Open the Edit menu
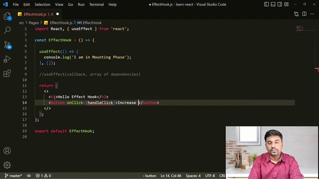The width and height of the screenshot is (319, 179). pos(26,4)
